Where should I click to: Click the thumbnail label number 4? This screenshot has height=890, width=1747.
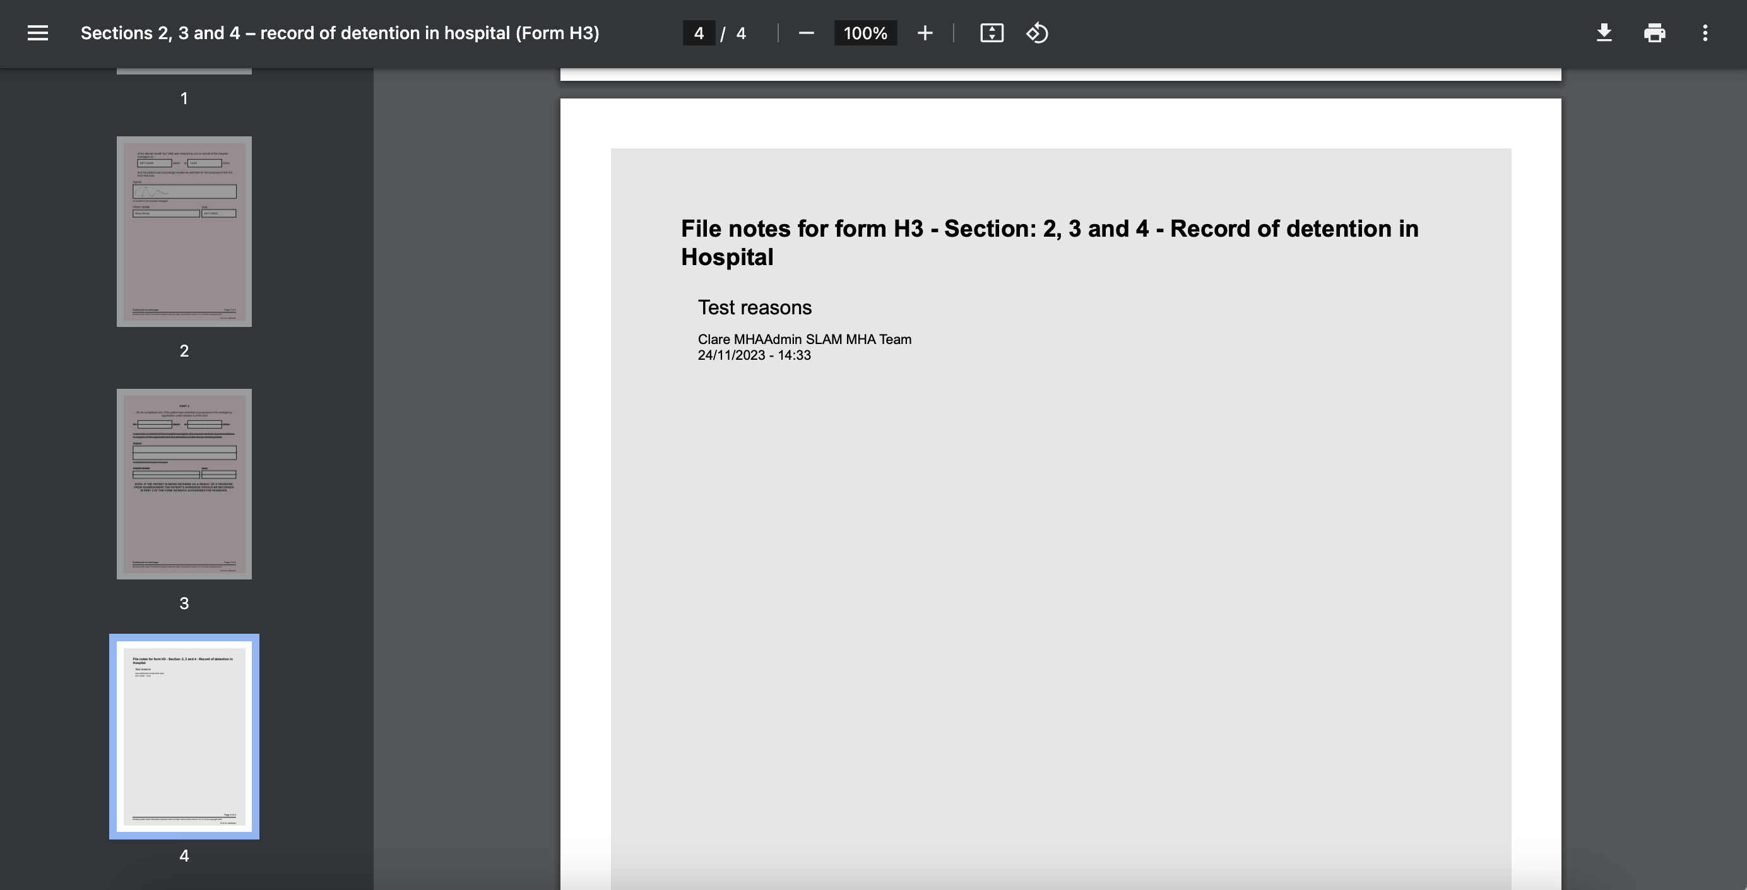tap(184, 855)
